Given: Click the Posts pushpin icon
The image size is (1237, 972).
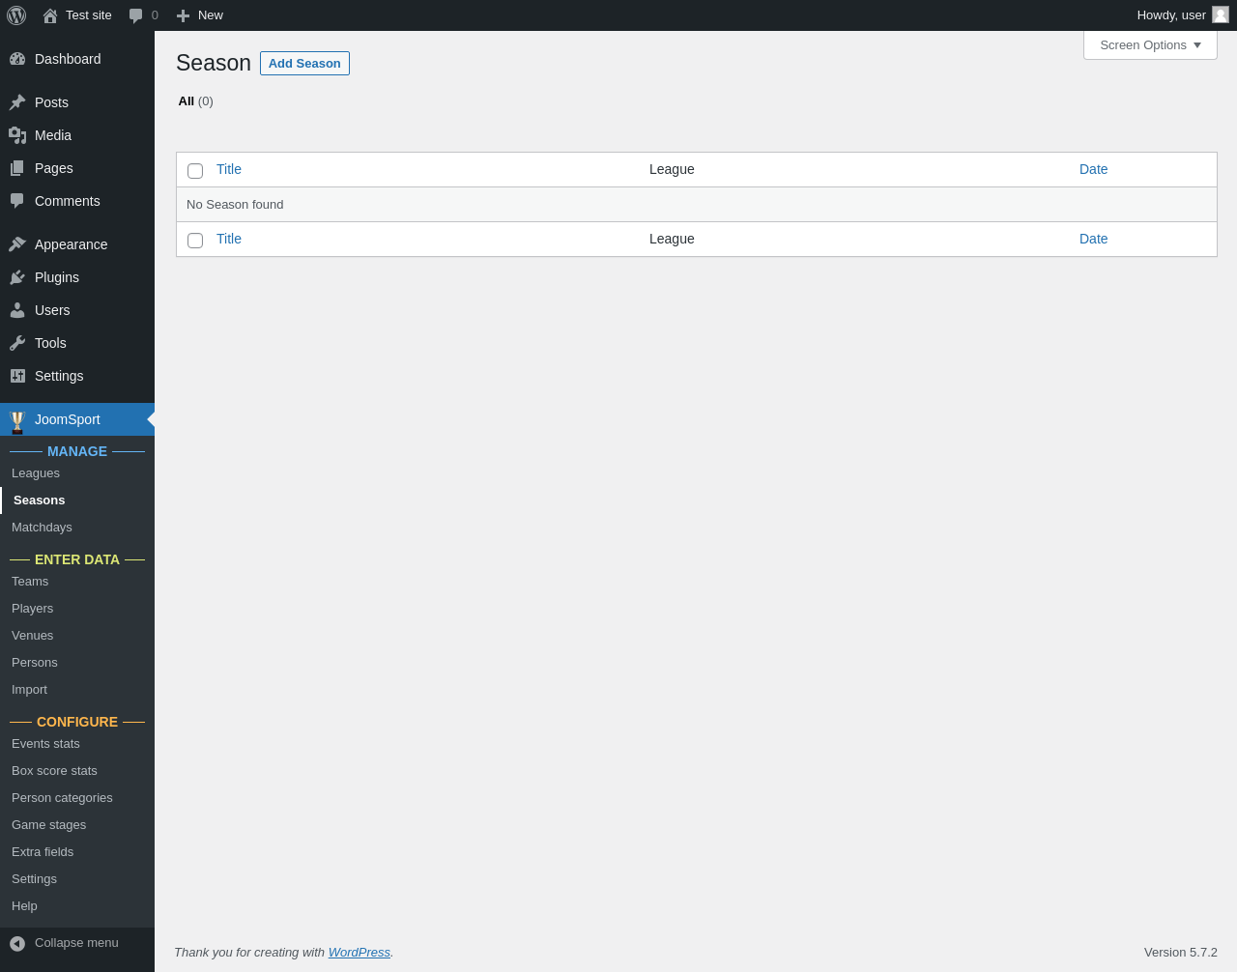Looking at the screenshot, I should [17, 102].
